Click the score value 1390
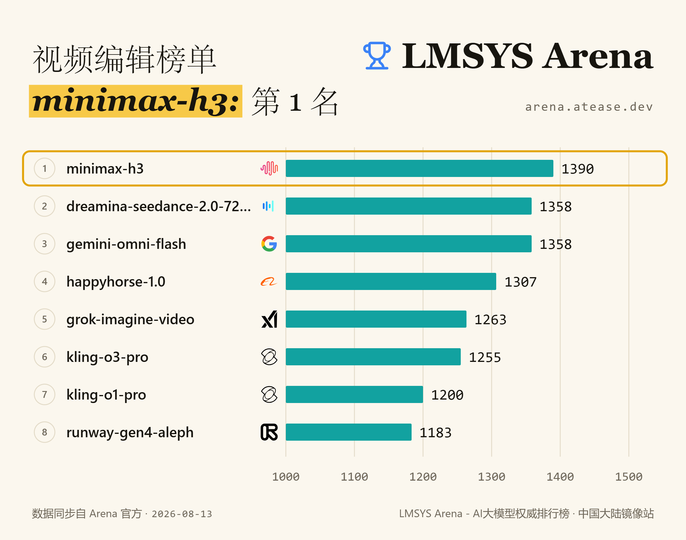This screenshot has height=540, width=686. click(x=577, y=169)
